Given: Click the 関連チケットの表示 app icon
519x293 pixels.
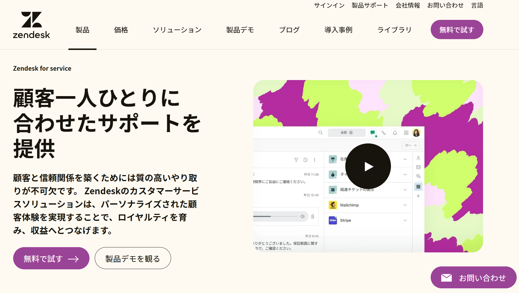Looking at the screenshot, I should (x=333, y=190).
